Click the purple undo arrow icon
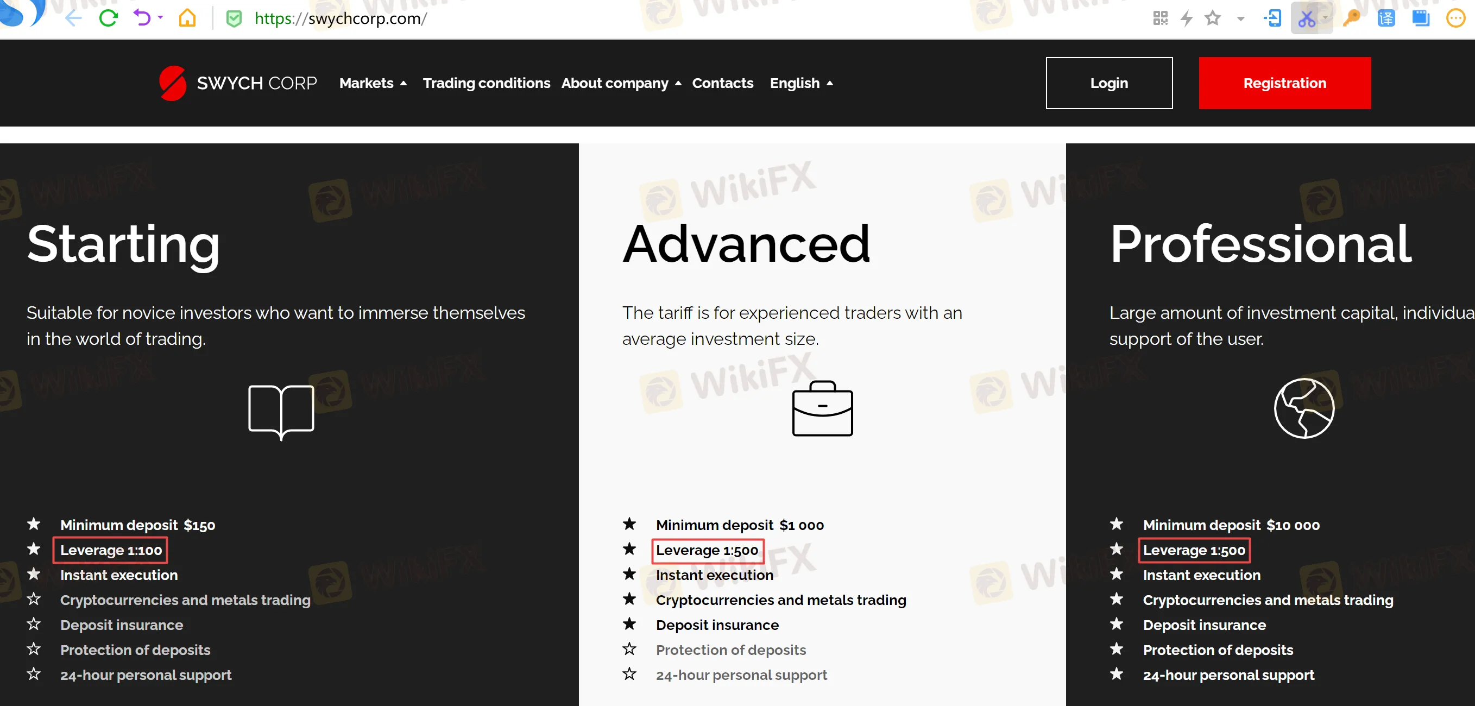 pos(142,18)
